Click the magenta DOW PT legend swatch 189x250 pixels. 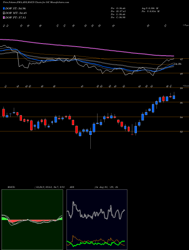pos(4,17)
